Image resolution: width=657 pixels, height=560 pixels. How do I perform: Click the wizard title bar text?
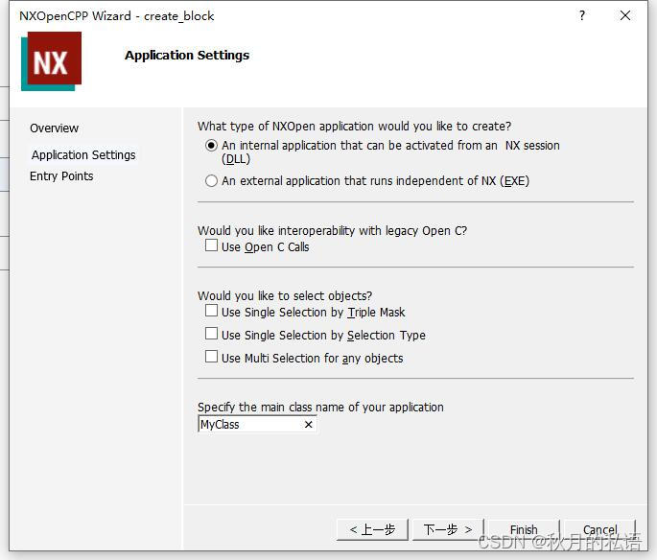116,16
